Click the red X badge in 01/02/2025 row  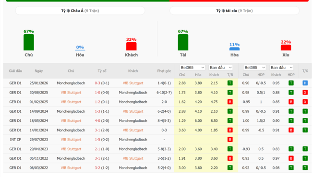(305, 102)
